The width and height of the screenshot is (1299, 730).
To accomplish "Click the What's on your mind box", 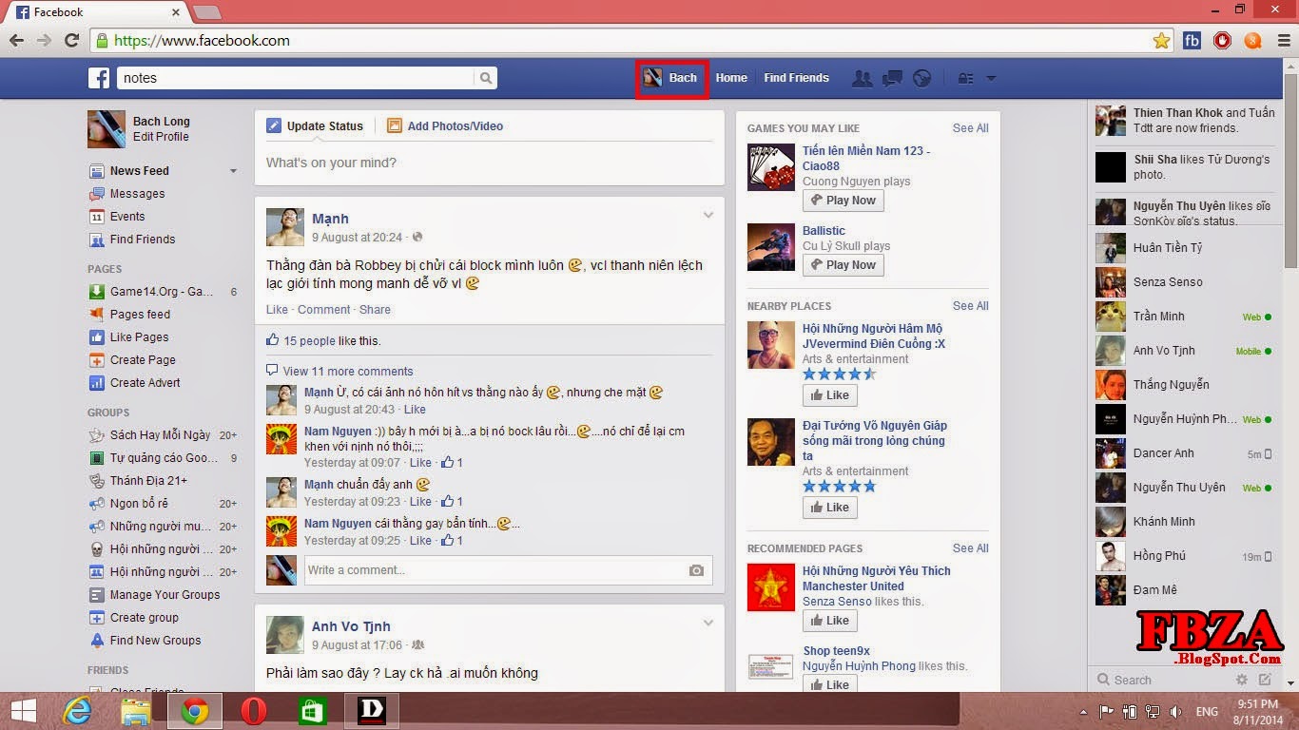I will (489, 163).
